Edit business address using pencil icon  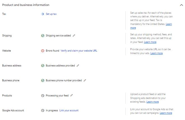coord(78,66)
